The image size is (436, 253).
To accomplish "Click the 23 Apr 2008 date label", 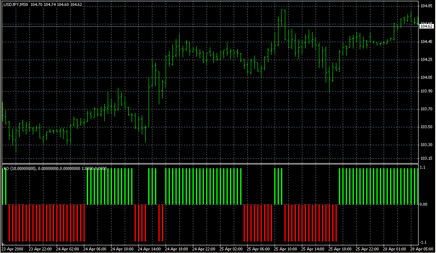I will (x=12, y=249).
